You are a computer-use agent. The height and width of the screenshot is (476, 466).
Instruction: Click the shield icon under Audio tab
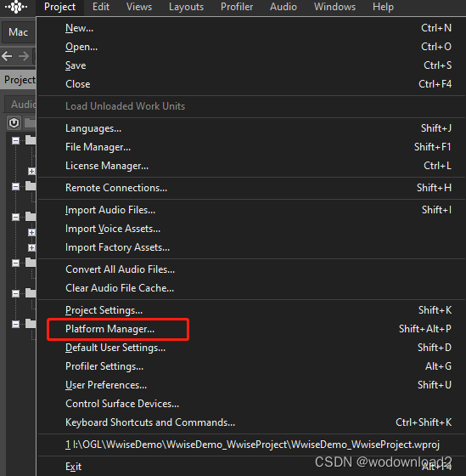point(14,123)
